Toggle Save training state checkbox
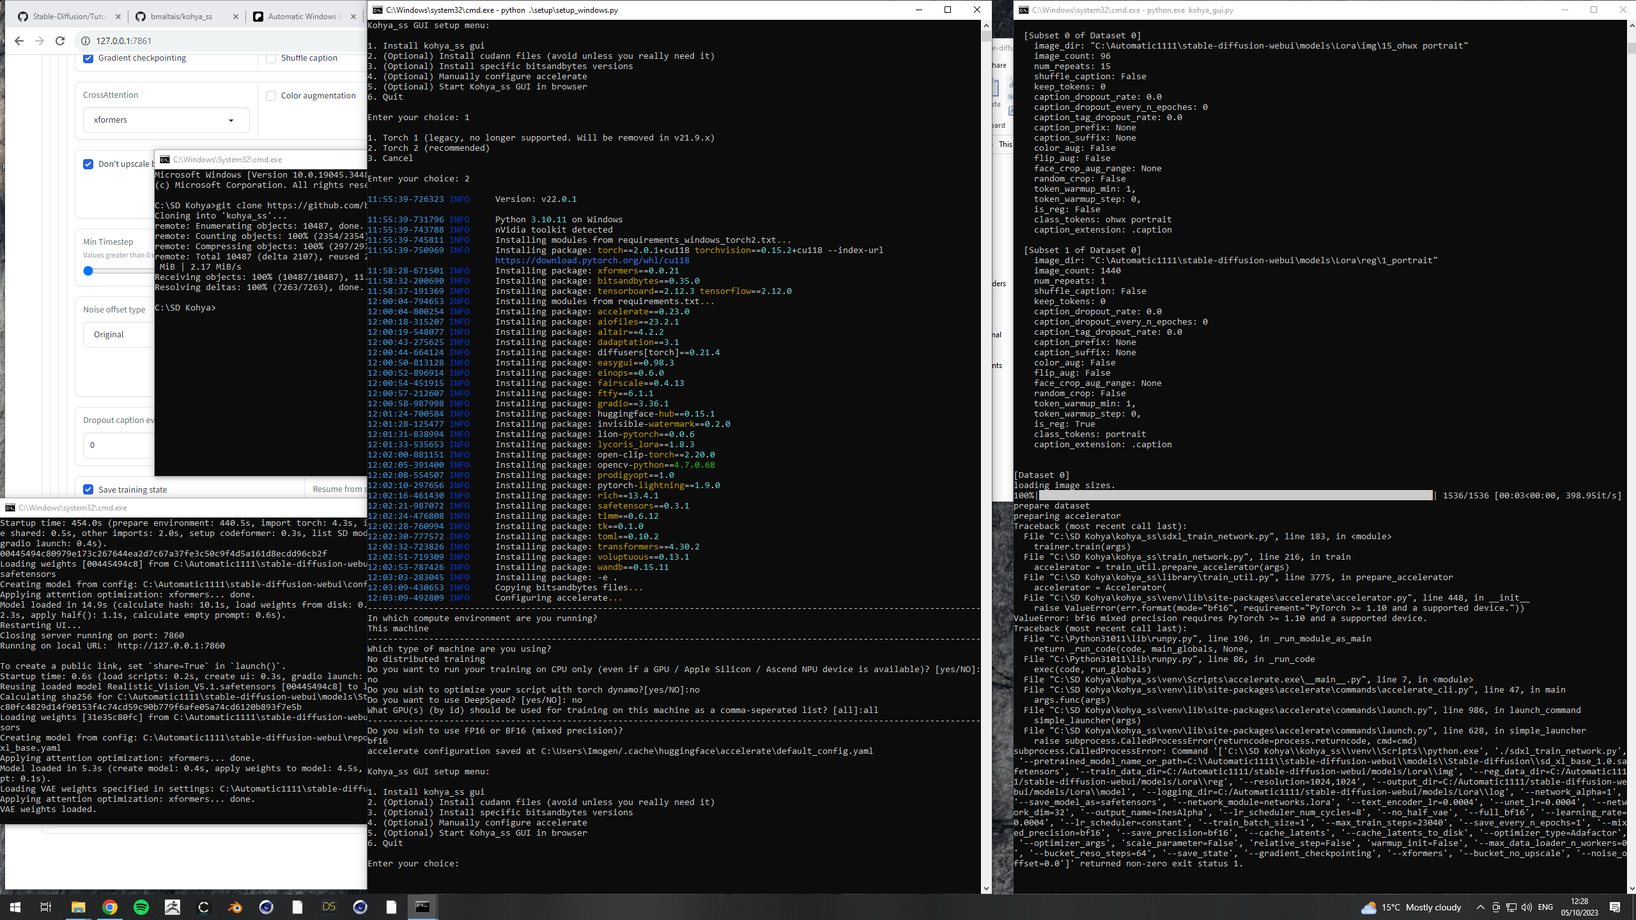 pyautogui.click(x=88, y=489)
